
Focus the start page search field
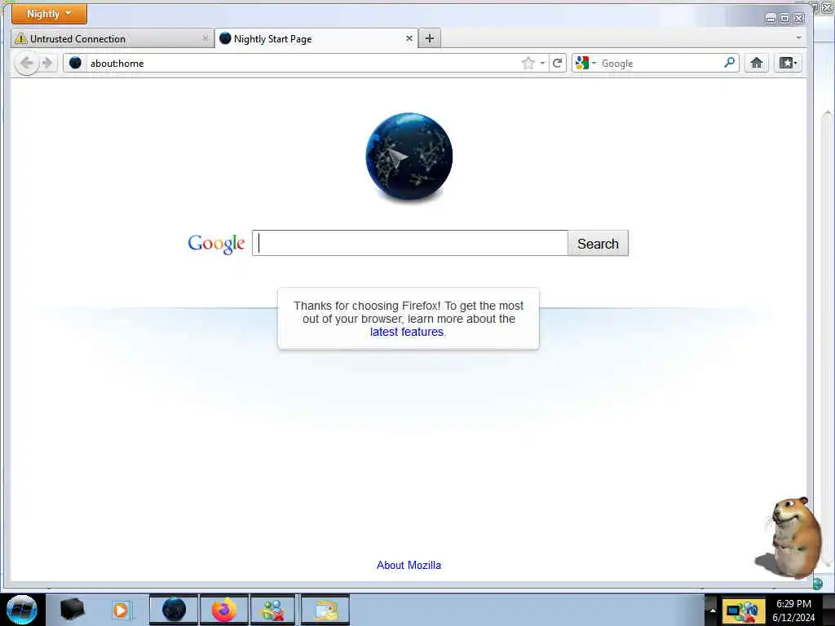pos(410,243)
